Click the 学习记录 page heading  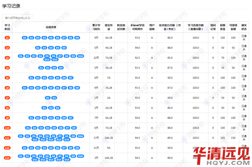click(11, 6)
